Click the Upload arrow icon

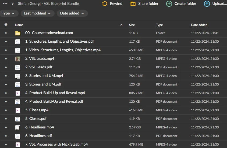click(x=207, y=4)
